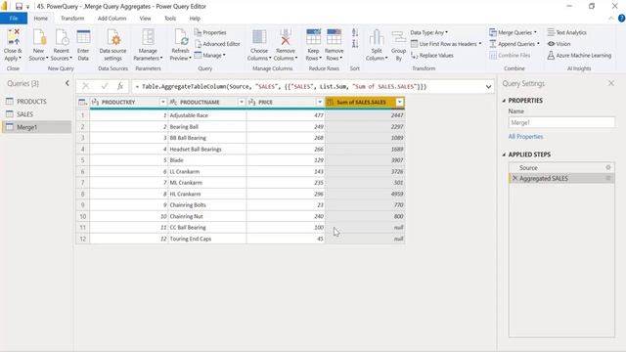The width and height of the screenshot is (626, 352).
Task: Switch to the Add Column tab
Action: [112, 19]
